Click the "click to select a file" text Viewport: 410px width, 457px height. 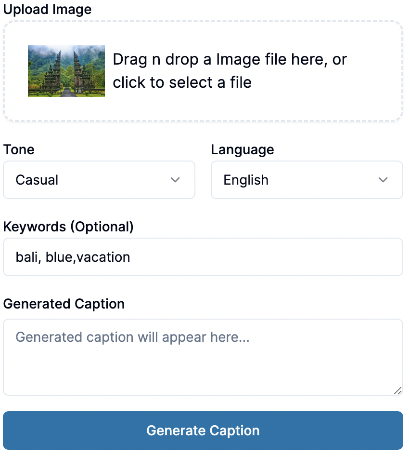point(182,82)
